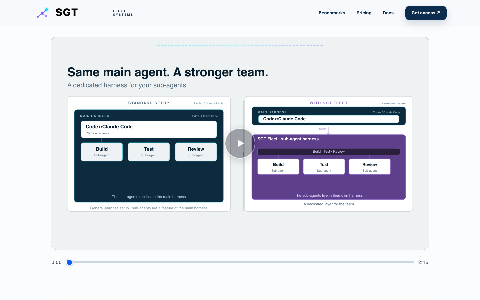
Task: Click the Test sub-agent box in SGT Fleet harness
Action: coord(324,167)
